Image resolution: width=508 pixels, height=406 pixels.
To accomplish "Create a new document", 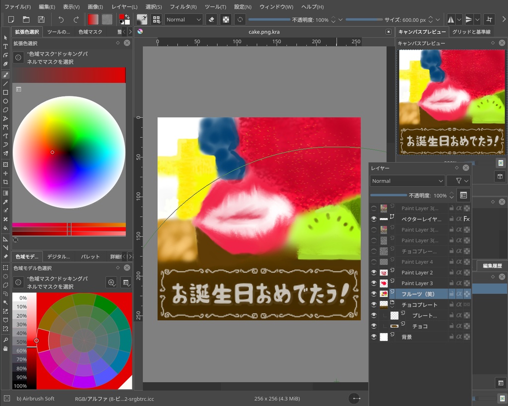I will coord(11,19).
